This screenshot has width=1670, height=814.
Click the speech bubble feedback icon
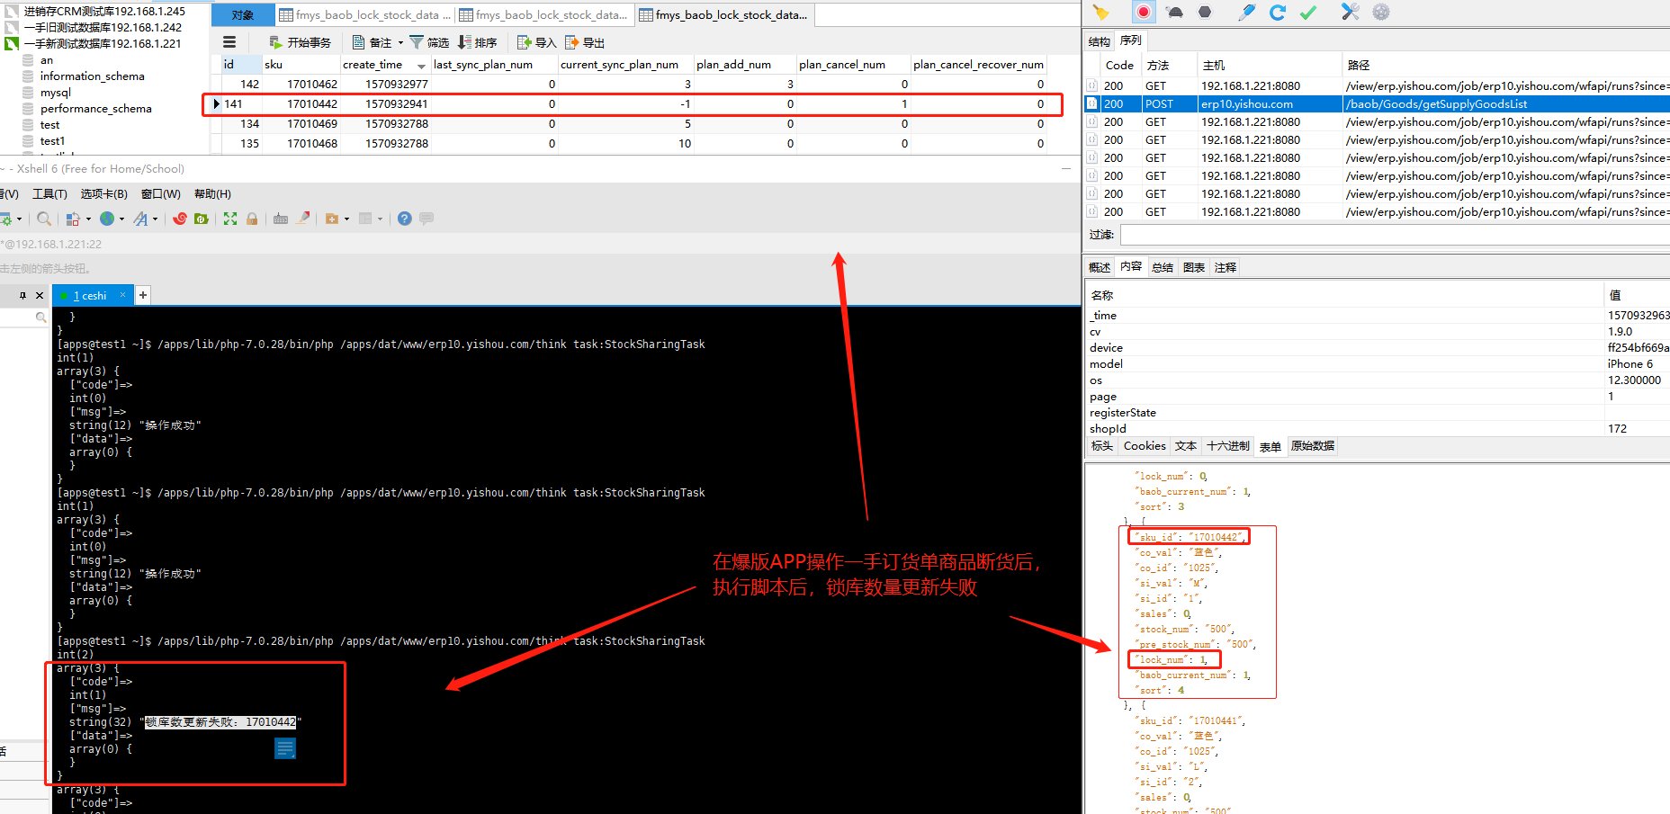(x=426, y=219)
